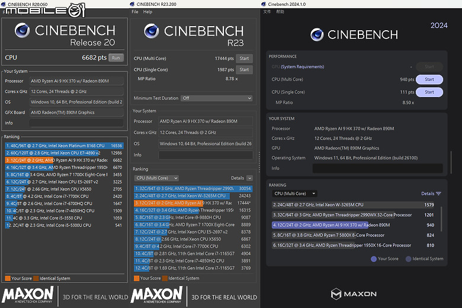
Task: Start CPU Single Core test in Cinebench 2024
Action: [x=429, y=92]
